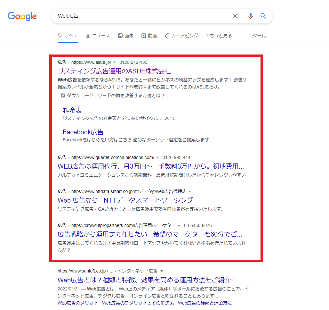329x310 pixels.
Task: Jump to Web広告のメリット section link
Action: point(78,303)
